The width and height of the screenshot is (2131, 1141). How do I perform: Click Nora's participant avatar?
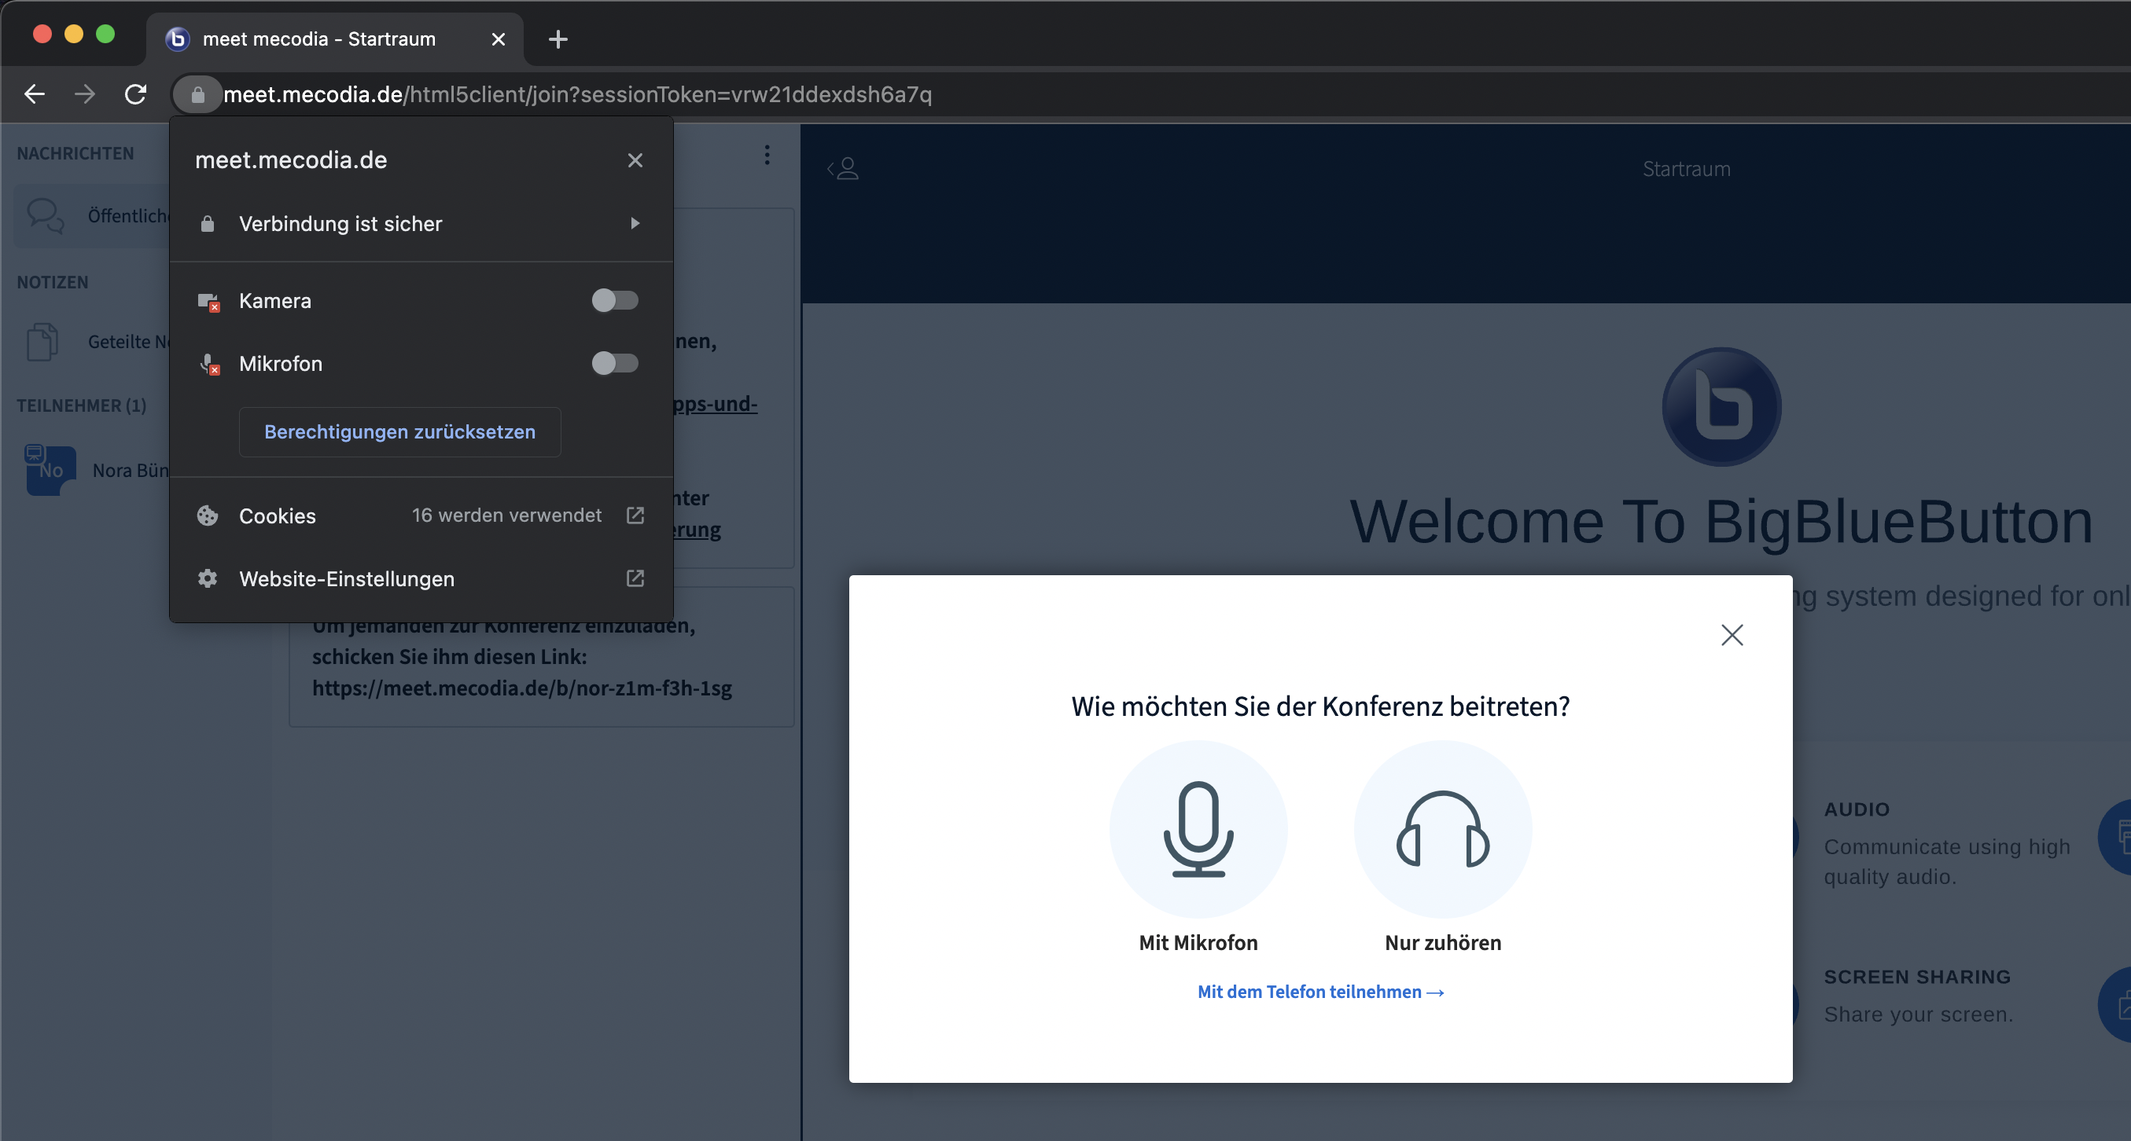coord(50,470)
